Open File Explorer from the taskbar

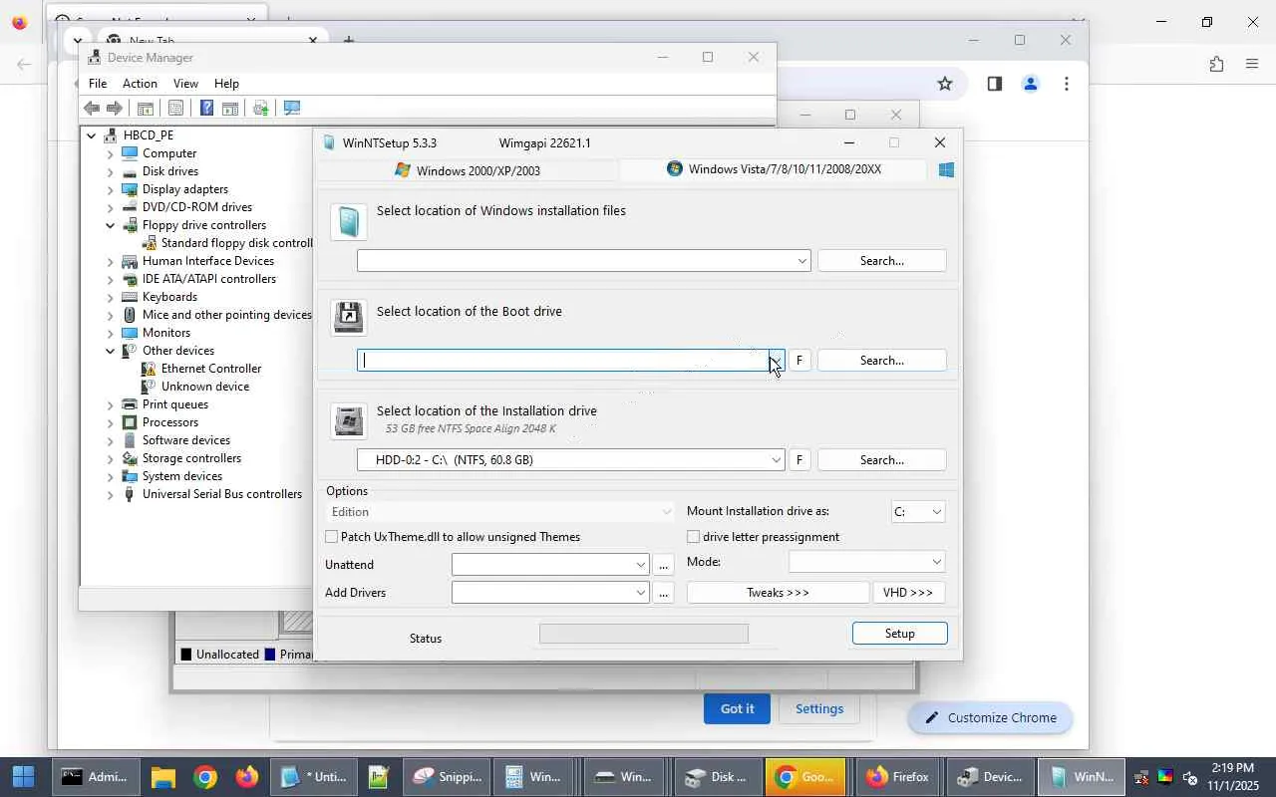coord(163,777)
